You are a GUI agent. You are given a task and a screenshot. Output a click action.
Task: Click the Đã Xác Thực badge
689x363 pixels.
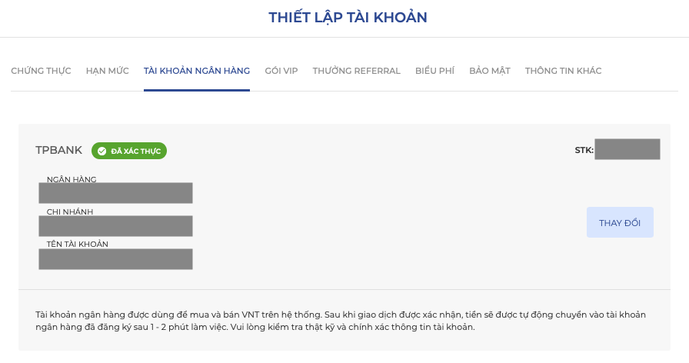(129, 151)
